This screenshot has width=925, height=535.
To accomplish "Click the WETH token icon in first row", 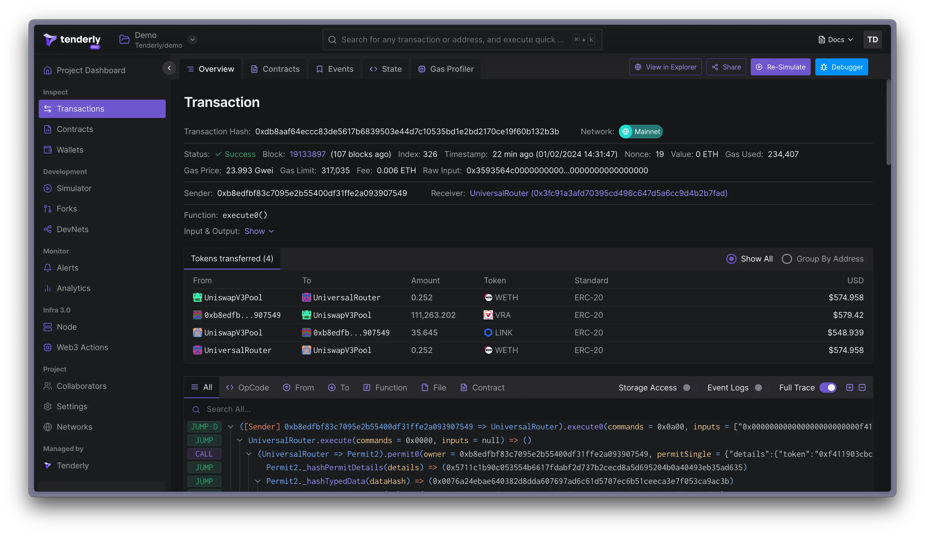I will [488, 297].
